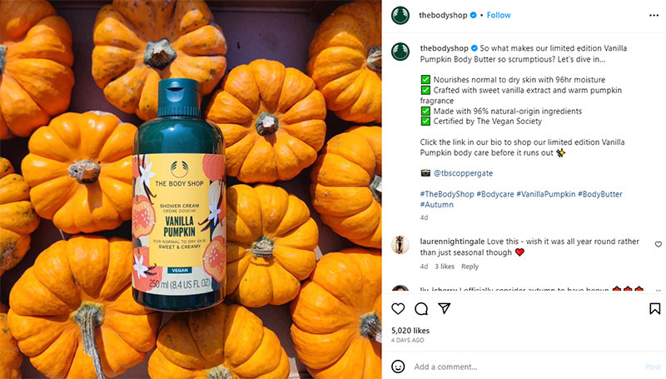This screenshot has height=379, width=666.
Task: Open laurennightingale's profile picture
Action: 400,245
